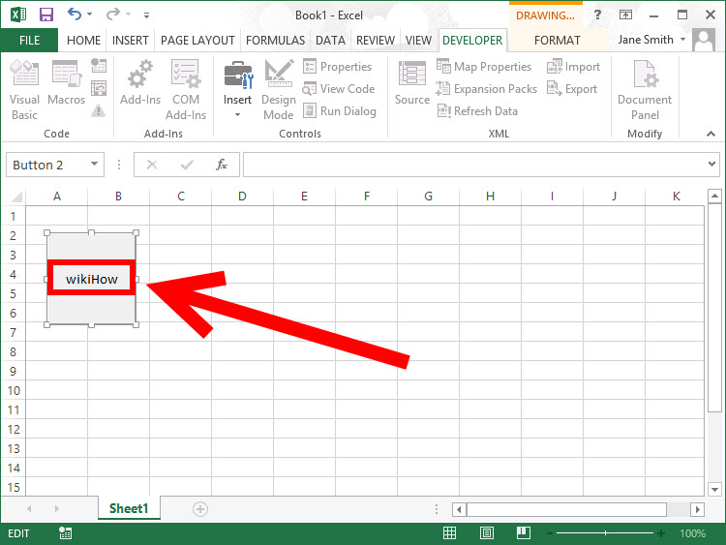Switch to Page Layout view

click(x=487, y=533)
